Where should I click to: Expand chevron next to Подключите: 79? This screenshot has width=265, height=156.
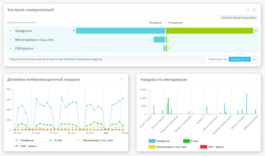coord(255,59)
